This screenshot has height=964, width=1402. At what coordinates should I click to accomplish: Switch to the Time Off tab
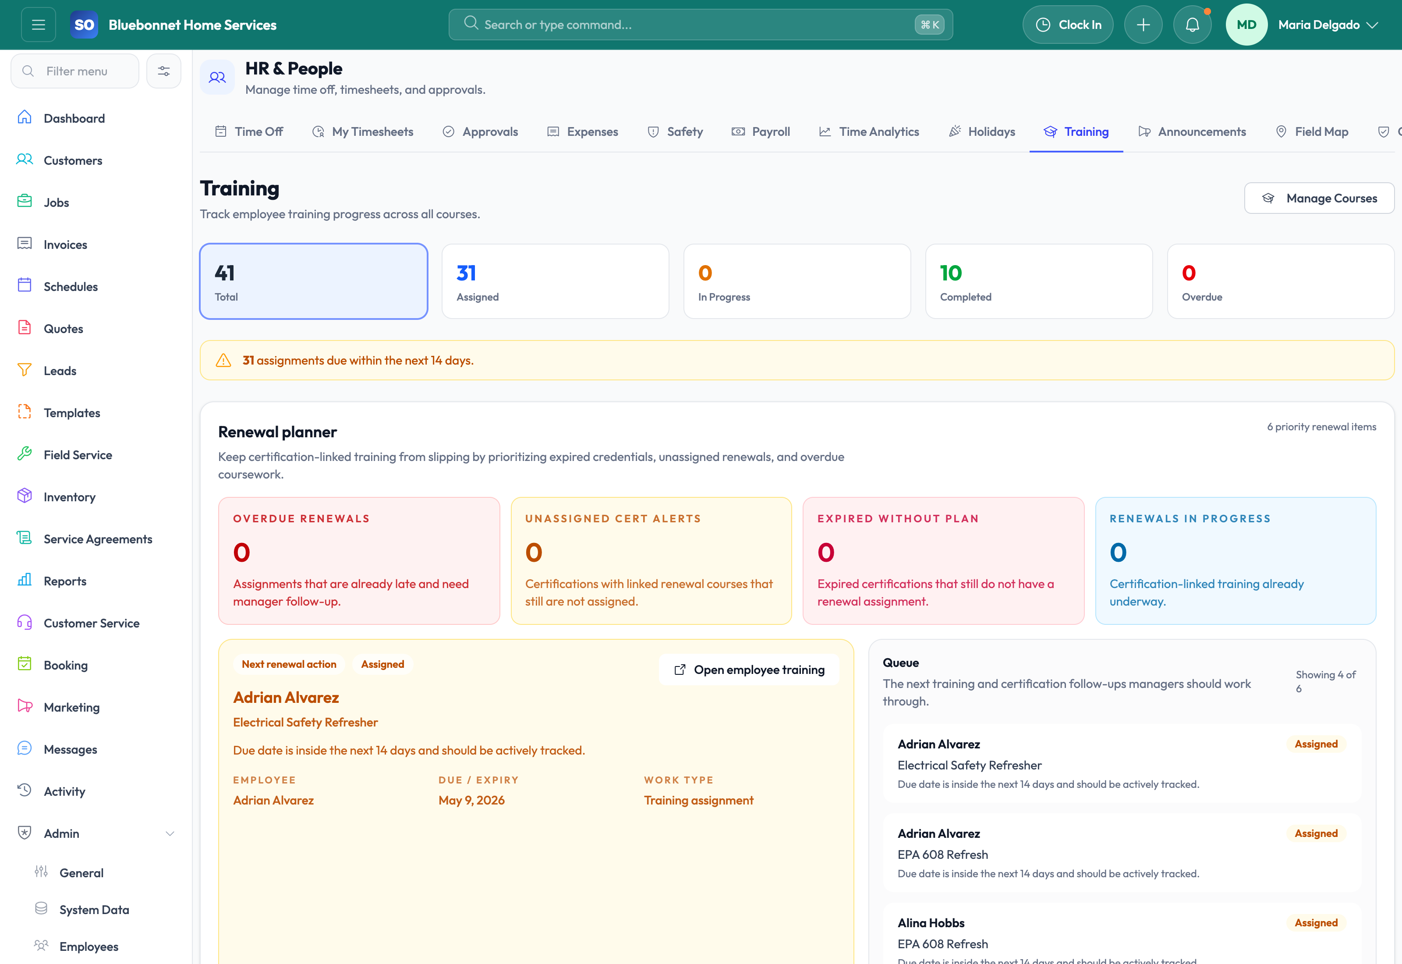[249, 132]
